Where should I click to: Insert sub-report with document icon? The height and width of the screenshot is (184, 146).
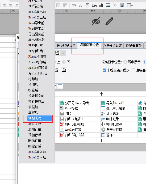tap(122, 5)
